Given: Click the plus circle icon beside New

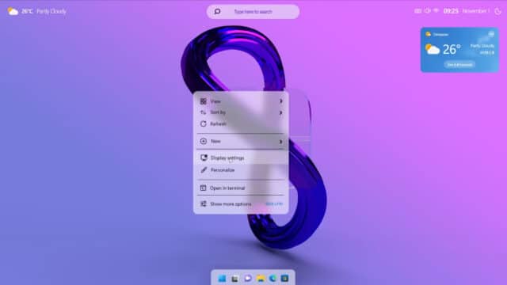Looking at the screenshot, I should pos(204,141).
